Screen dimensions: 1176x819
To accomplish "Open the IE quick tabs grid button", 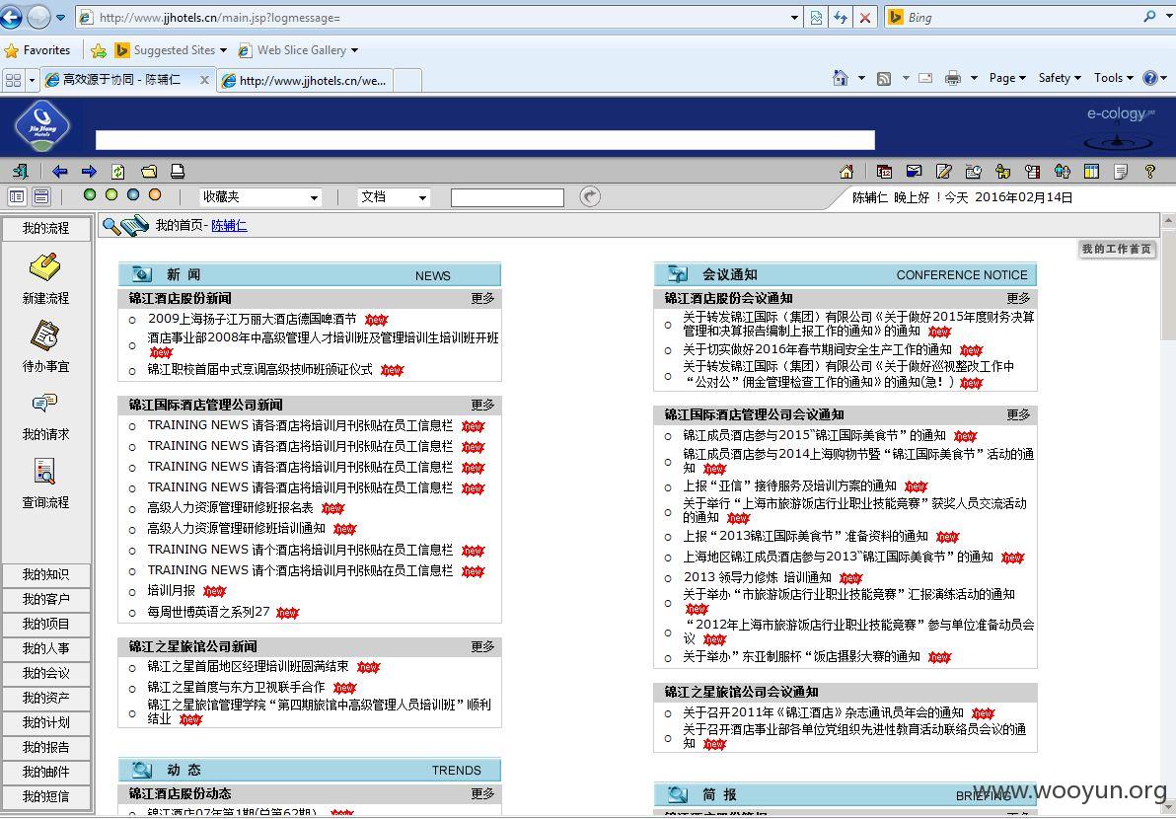I will (x=14, y=80).
